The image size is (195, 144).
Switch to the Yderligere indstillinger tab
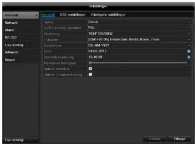point(108,15)
